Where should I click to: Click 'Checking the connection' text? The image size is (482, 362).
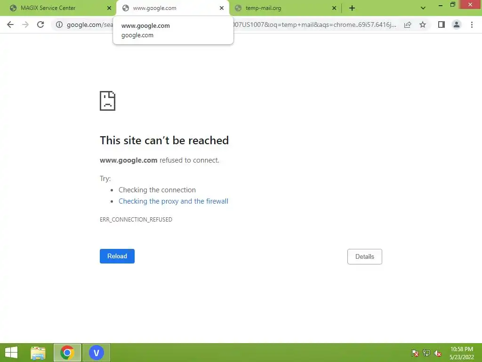click(157, 189)
